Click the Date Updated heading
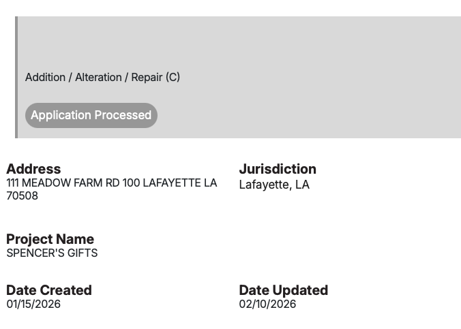 coord(284,290)
